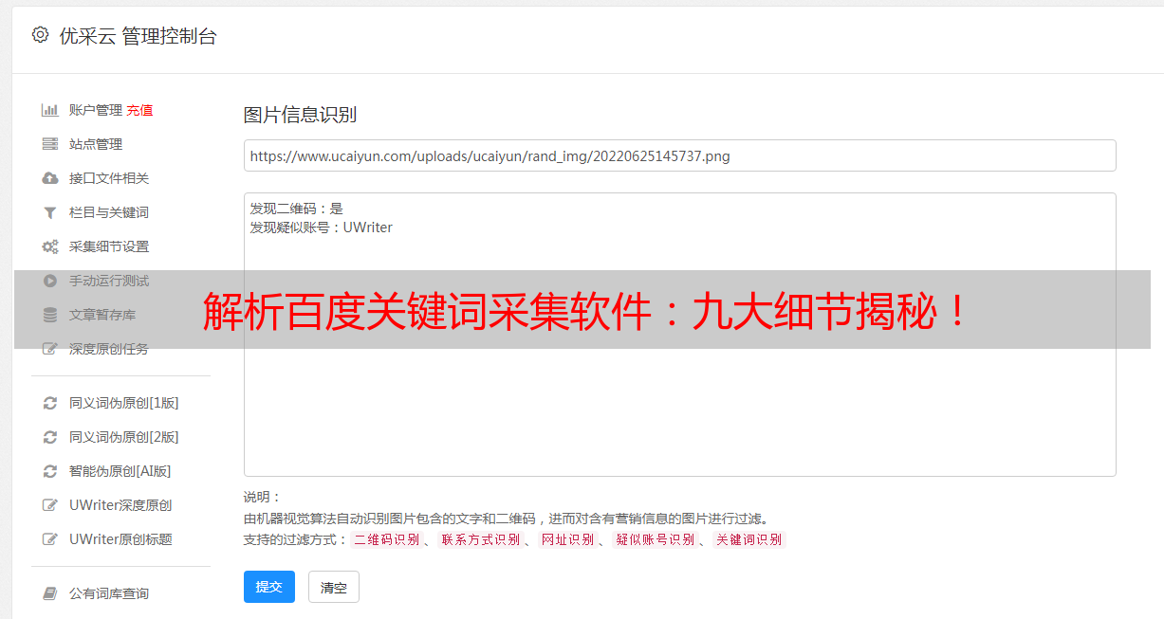Go to 接口文件相关

[109, 178]
